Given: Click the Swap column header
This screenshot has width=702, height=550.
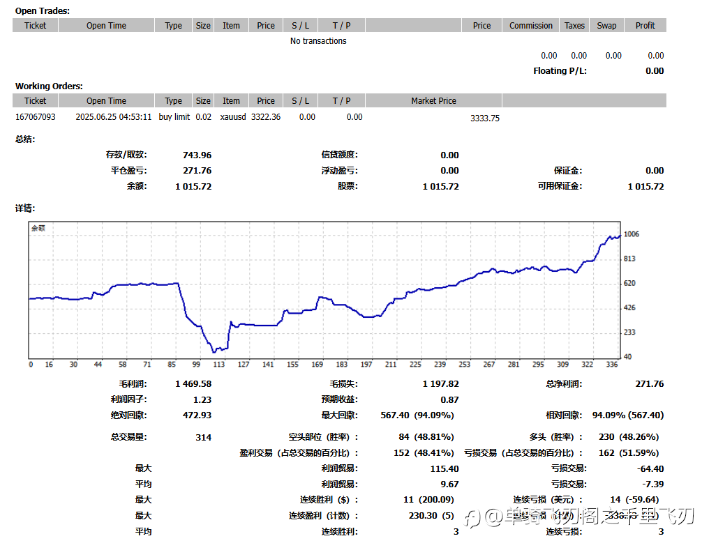Looking at the screenshot, I should point(606,26).
